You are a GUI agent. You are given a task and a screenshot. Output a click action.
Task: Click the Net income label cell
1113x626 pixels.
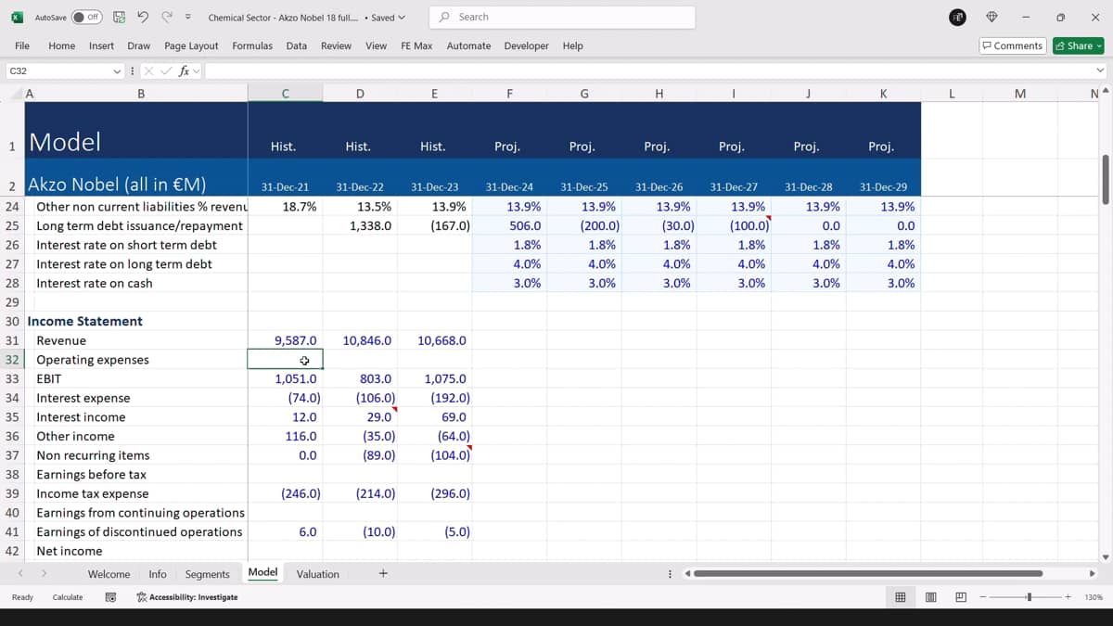point(136,551)
